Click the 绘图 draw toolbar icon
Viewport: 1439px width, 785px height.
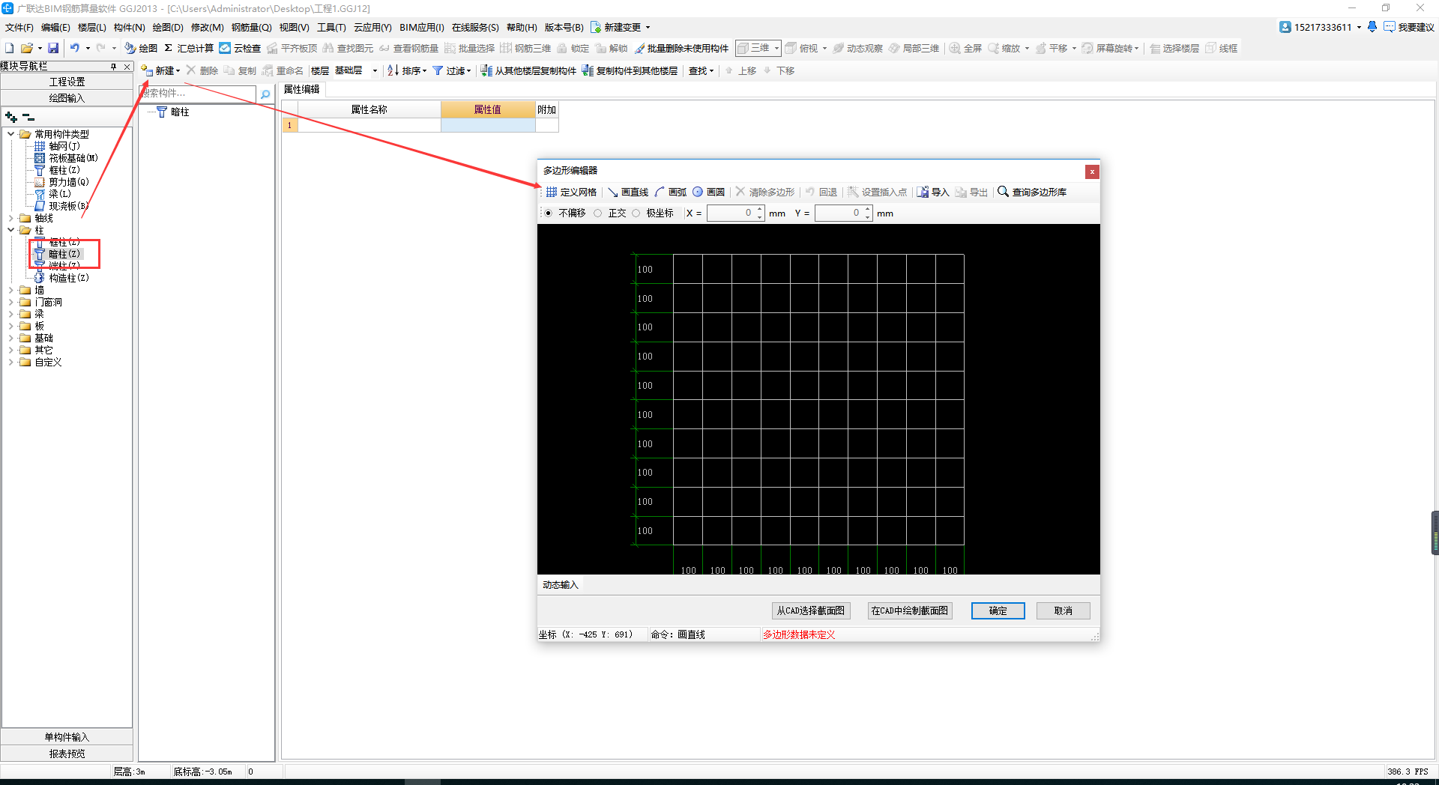141,48
